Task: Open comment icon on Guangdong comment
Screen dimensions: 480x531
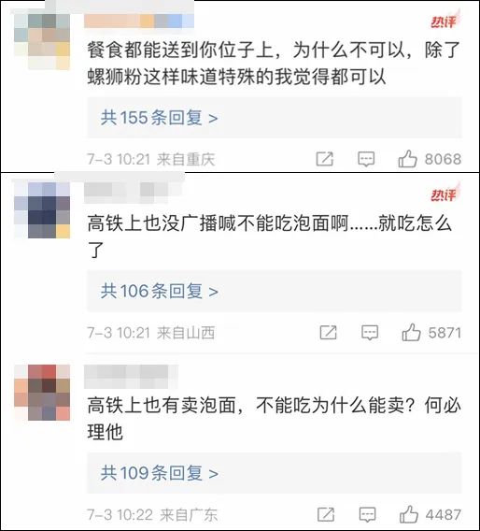Action: [x=368, y=515]
